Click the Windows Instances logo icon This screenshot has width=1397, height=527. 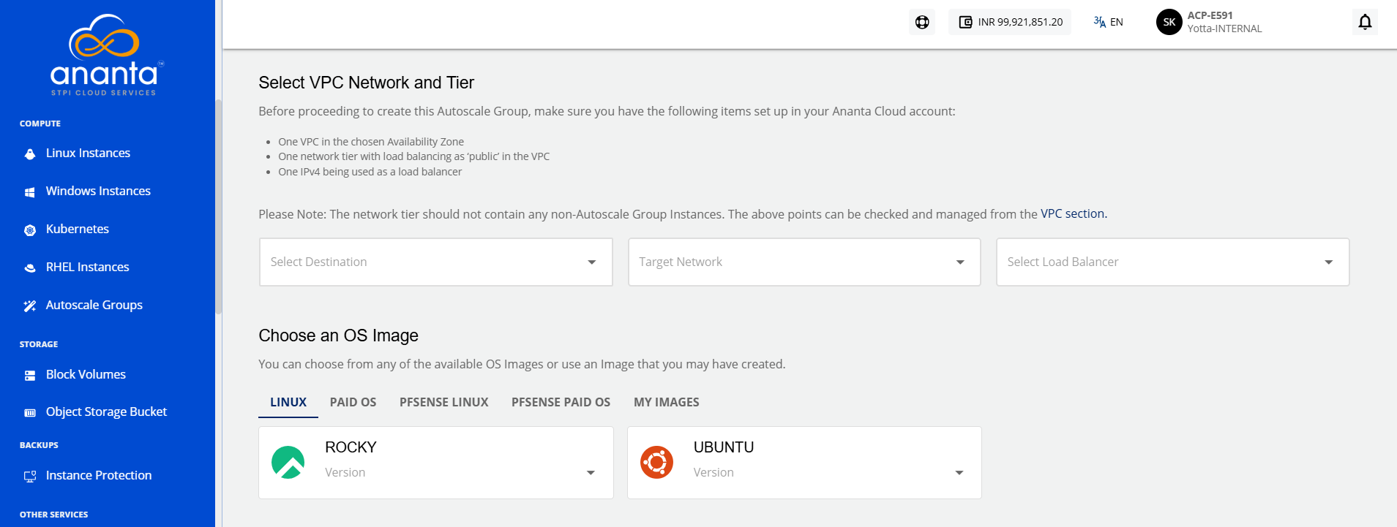click(x=30, y=192)
